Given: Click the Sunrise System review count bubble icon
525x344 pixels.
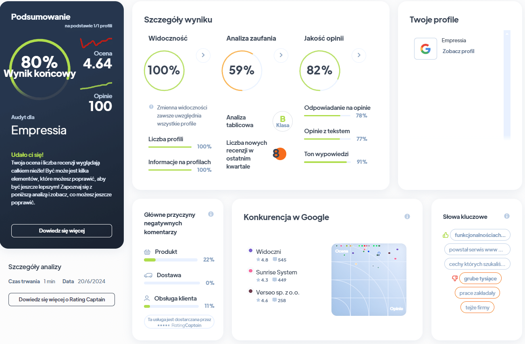Looking at the screenshot, I should (275, 280).
